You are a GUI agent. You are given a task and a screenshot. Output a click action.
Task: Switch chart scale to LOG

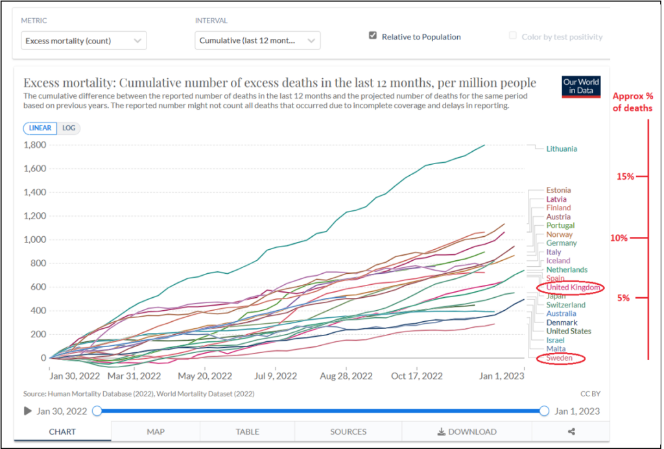pos(69,128)
